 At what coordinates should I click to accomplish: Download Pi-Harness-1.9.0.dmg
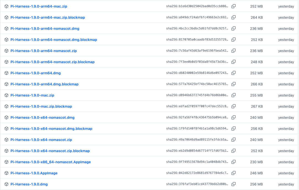[29, 184]
